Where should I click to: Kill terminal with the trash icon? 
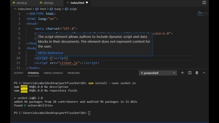click(197, 73)
